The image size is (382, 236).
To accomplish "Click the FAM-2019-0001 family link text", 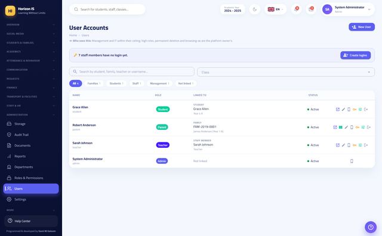I will tap(205, 127).
